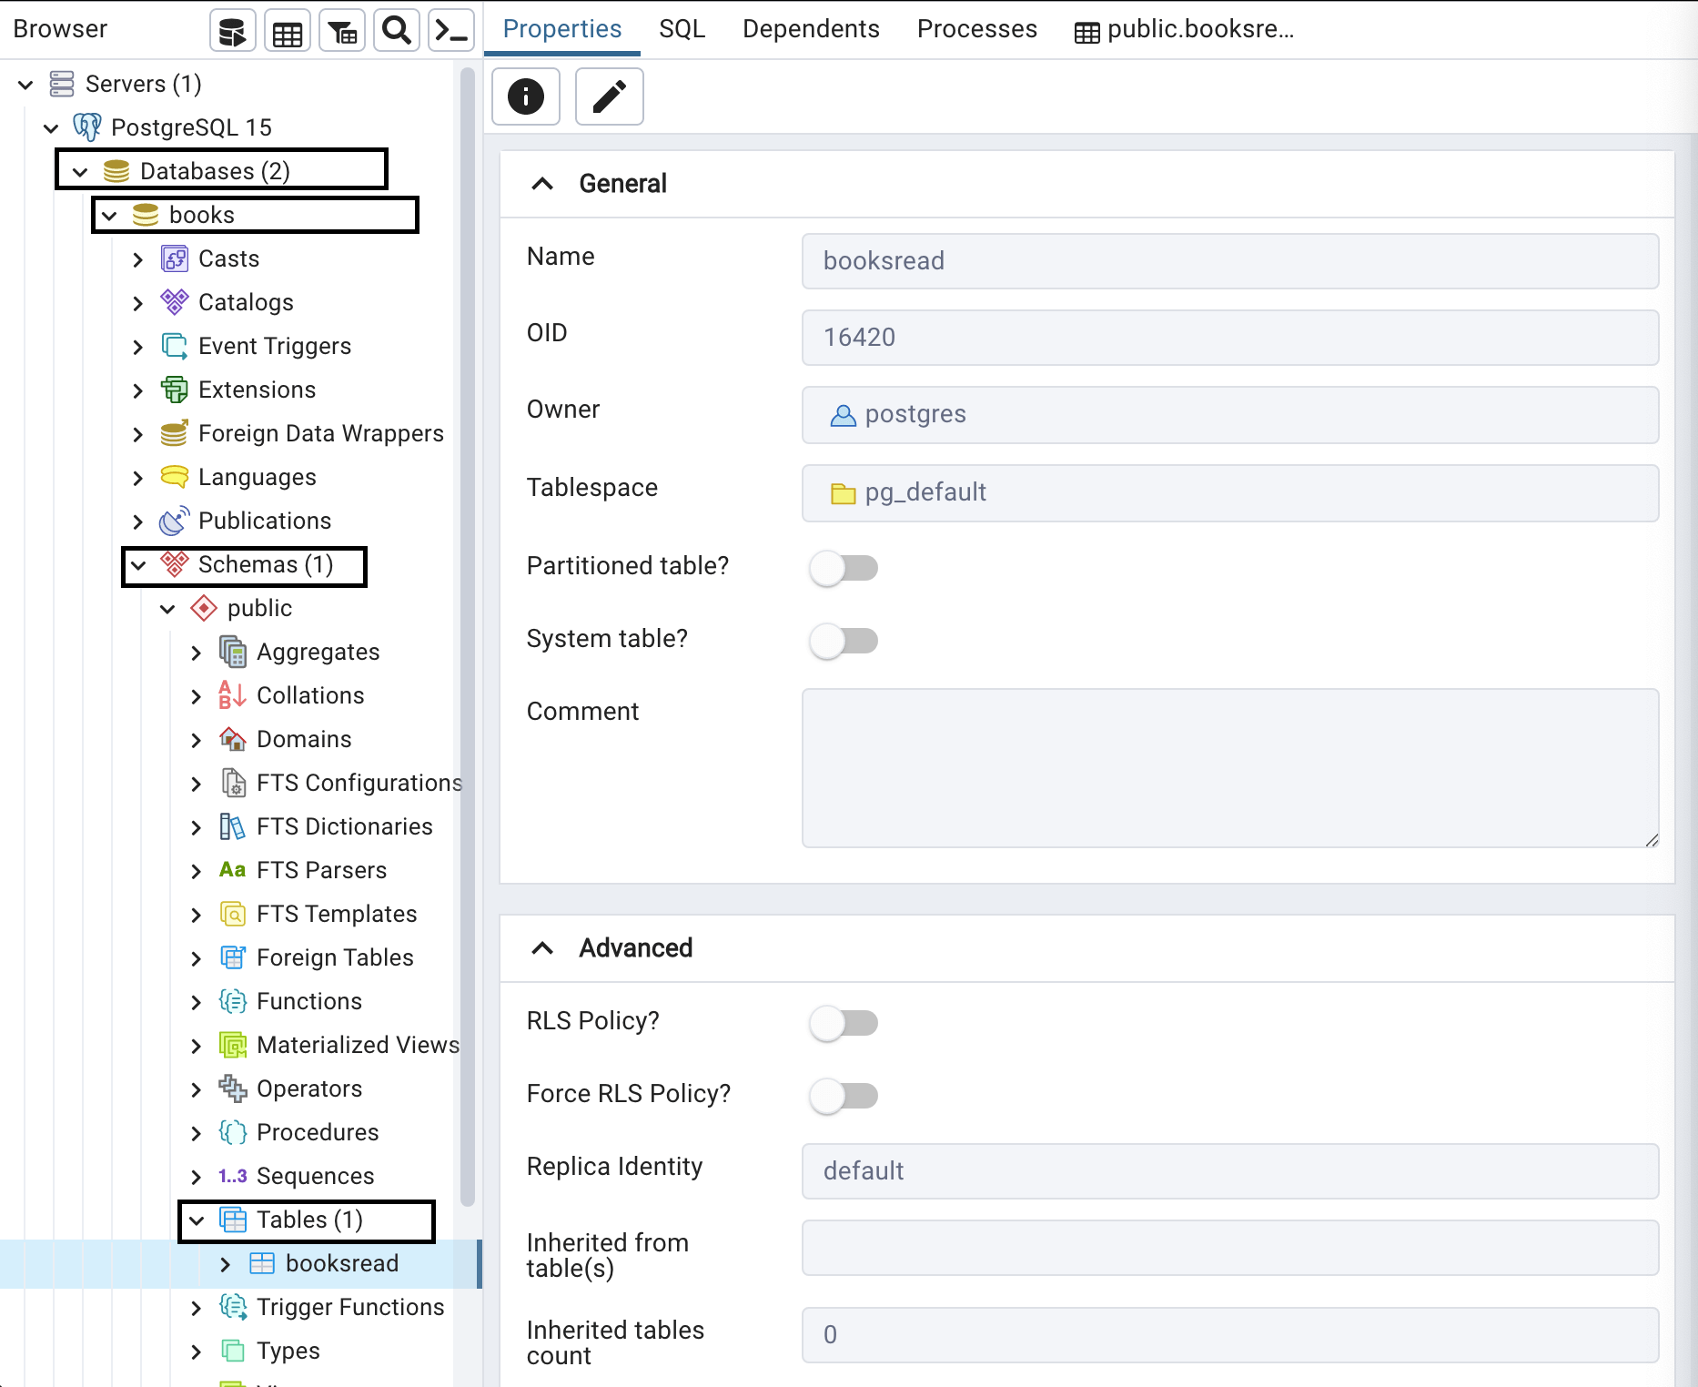Click the PostgreSQL 15 elephant icon
1698x1387 pixels.
[x=87, y=127]
